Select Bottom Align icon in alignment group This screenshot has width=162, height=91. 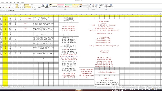point(18,5)
